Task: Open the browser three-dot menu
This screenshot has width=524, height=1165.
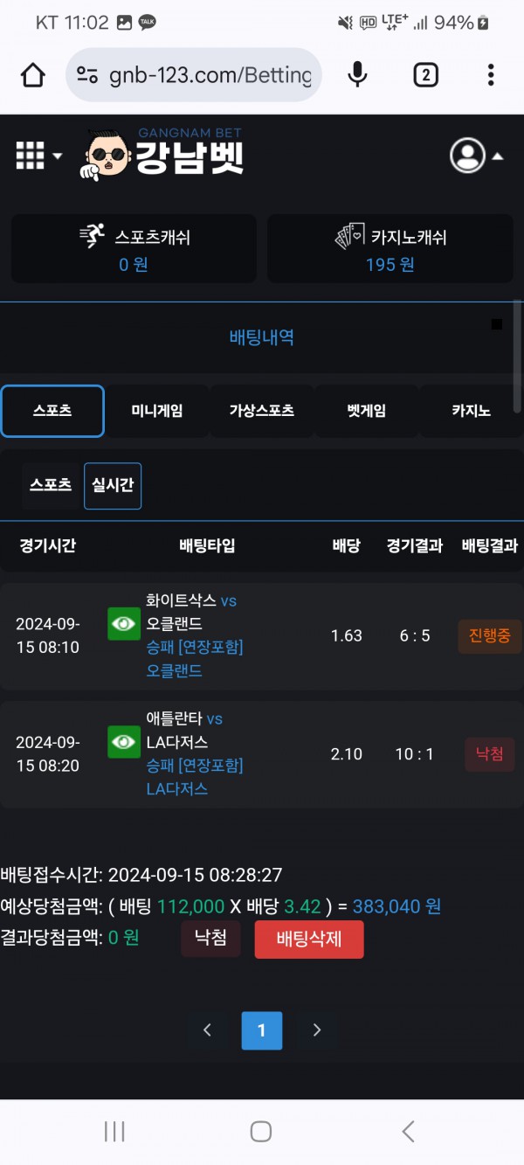Action: (x=491, y=75)
